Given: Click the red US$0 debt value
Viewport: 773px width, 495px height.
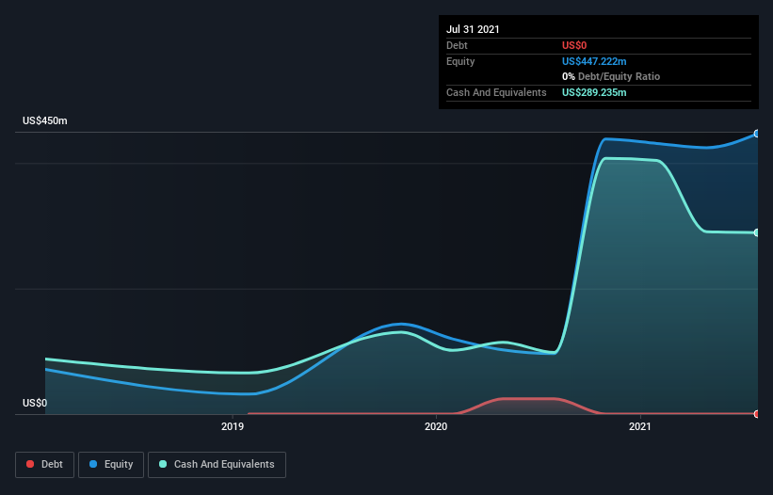Looking at the screenshot, I should (x=574, y=45).
